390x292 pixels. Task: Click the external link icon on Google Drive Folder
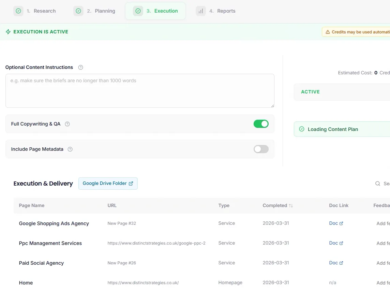point(131,183)
